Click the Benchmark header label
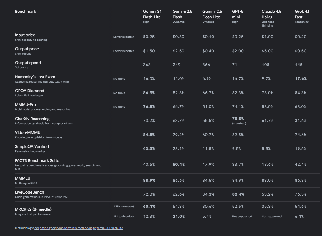Screen dimensions: 322x236 tap(26, 11)
